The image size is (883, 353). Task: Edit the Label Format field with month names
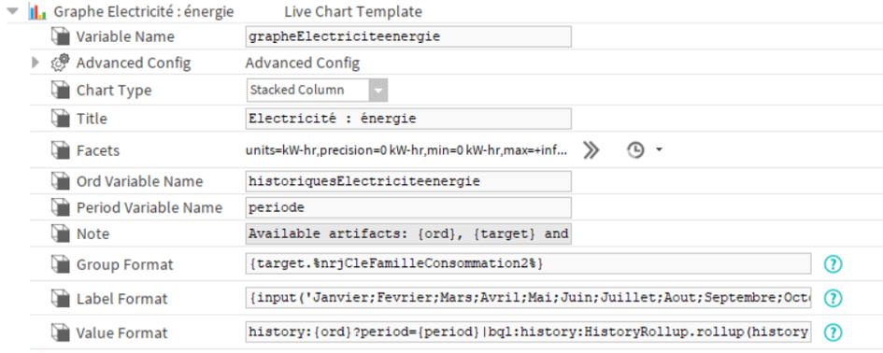pyautogui.click(x=529, y=298)
